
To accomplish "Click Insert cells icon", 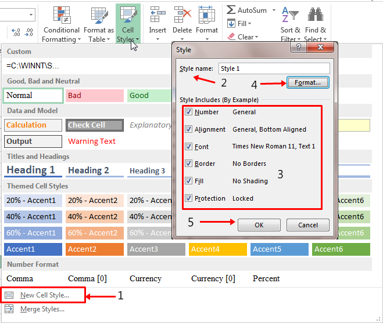I will [158, 14].
